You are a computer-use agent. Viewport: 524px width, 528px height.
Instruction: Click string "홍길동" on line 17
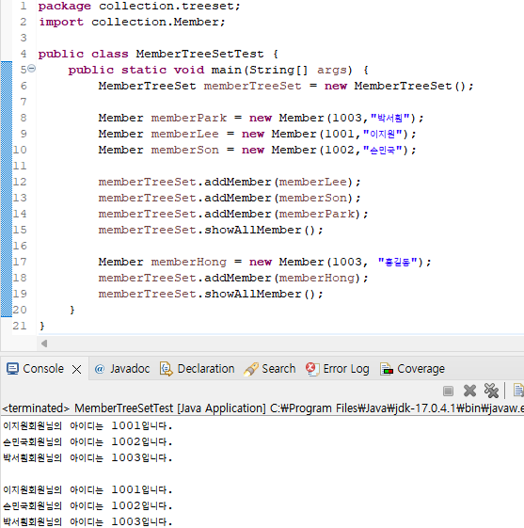click(398, 262)
